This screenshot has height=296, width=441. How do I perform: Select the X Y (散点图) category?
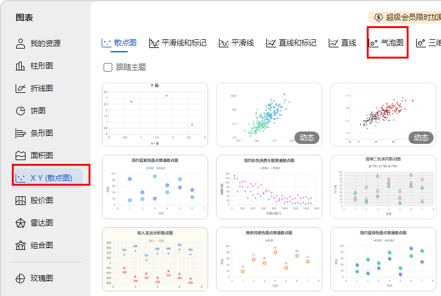pyautogui.click(x=51, y=178)
